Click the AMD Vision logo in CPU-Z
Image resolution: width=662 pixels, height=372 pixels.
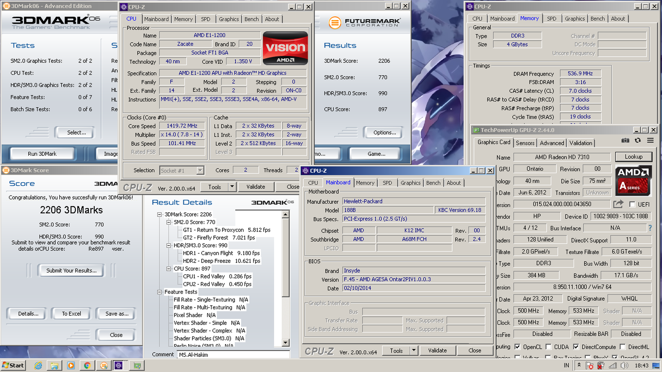pos(285,48)
